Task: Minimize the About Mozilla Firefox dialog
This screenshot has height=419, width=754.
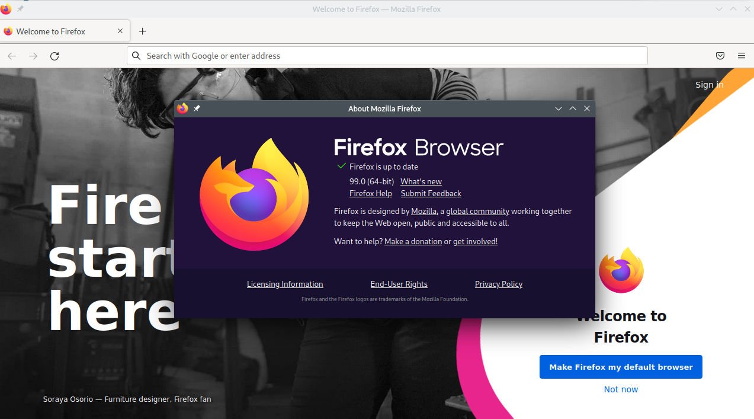Action: coord(558,109)
